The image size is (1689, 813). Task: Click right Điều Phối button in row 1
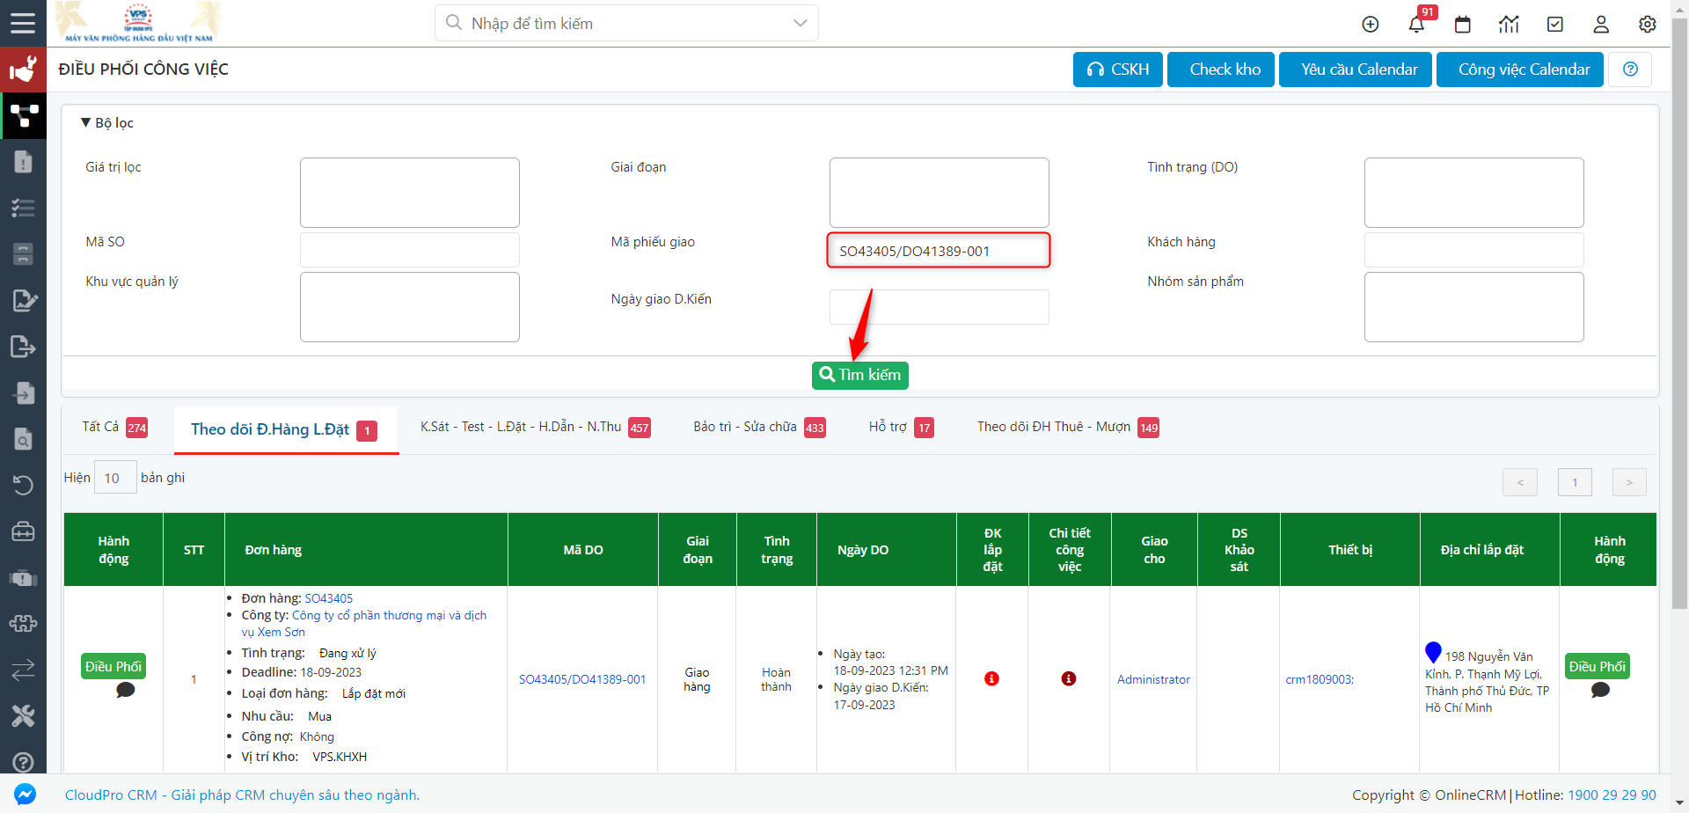click(1598, 666)
